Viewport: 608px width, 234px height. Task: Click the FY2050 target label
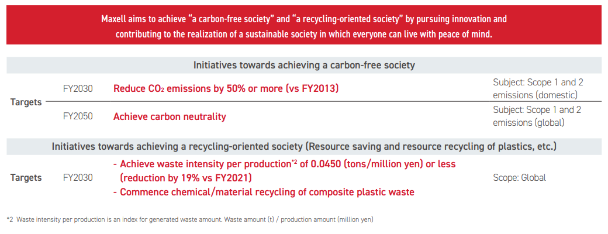pyautogui.click(x=78, y=116)
